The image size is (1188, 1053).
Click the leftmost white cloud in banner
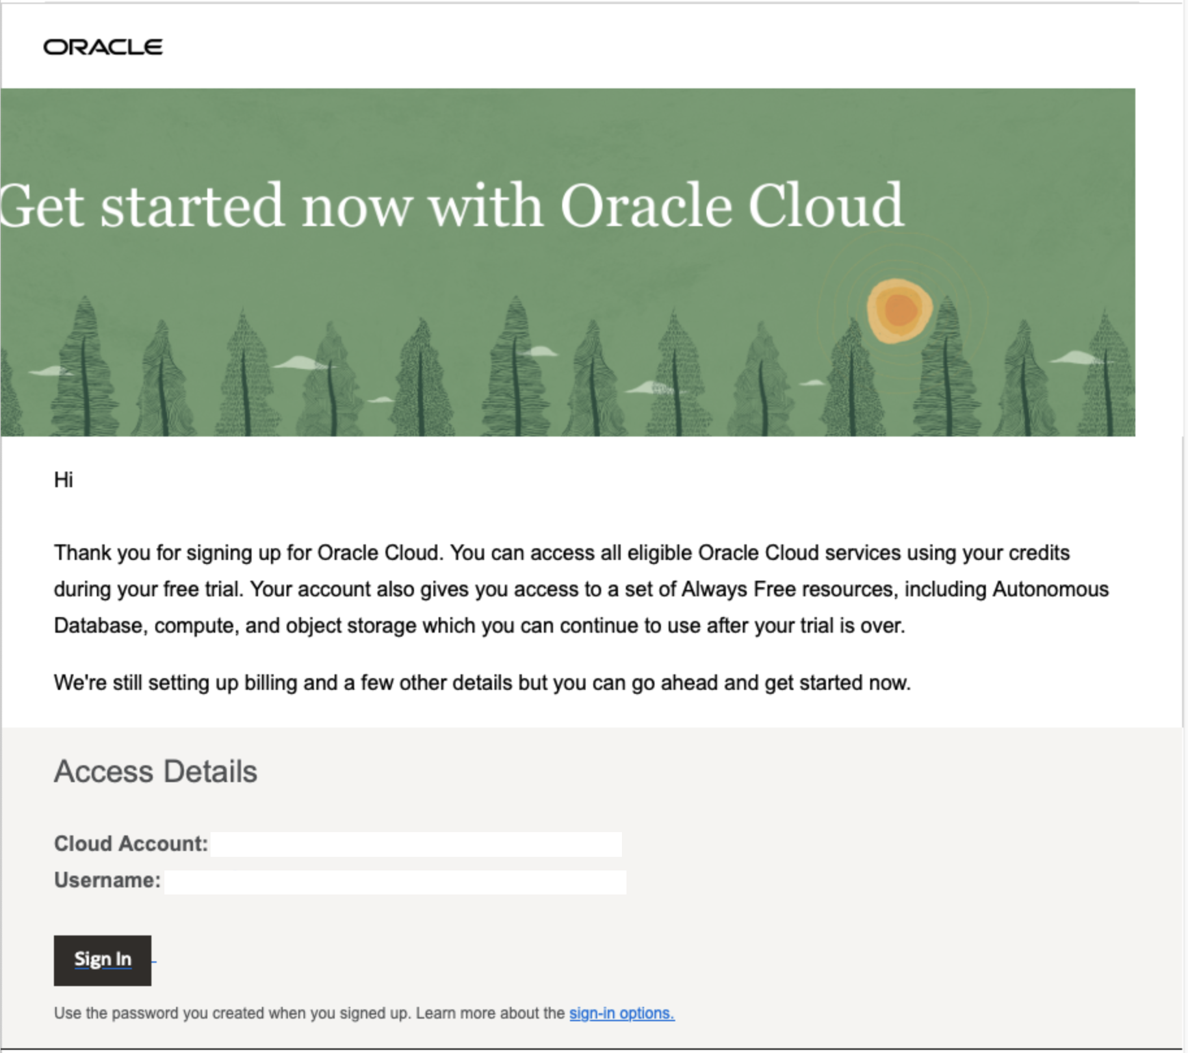pyautogui.click(x=49, y=371)
